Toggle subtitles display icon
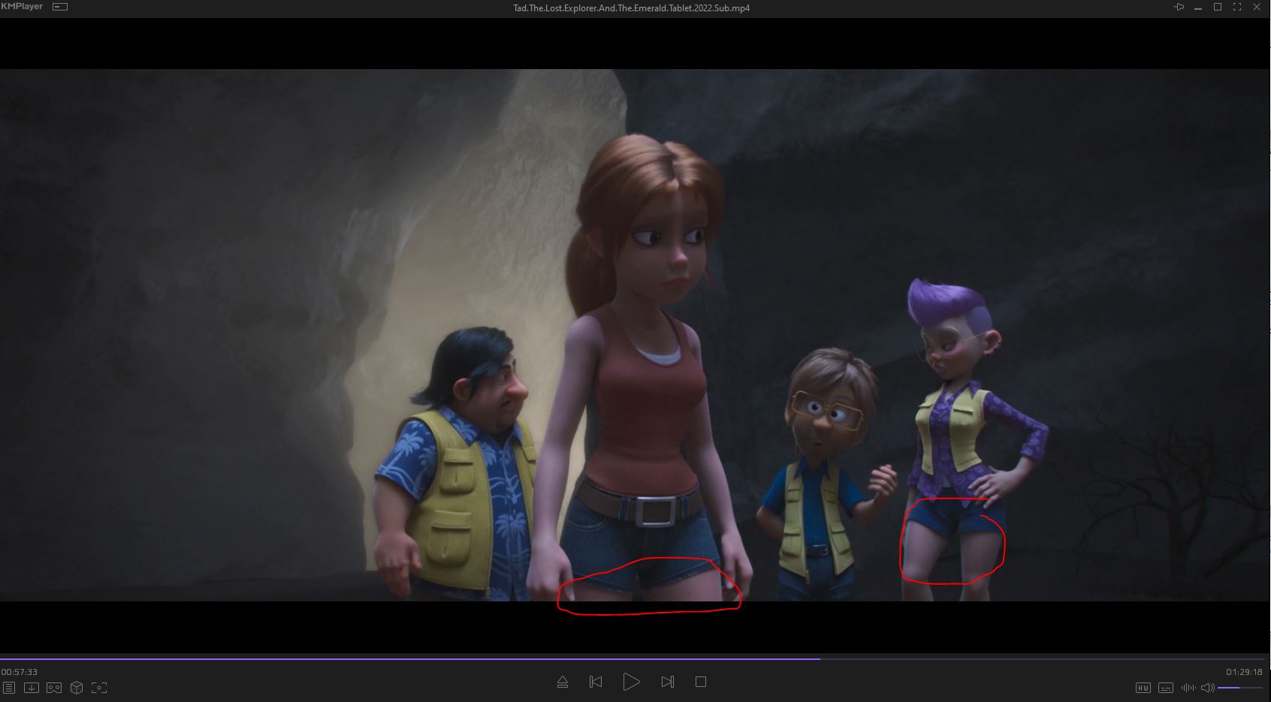This screenshot has width=1271, height=702. [x=1165, y=688]
